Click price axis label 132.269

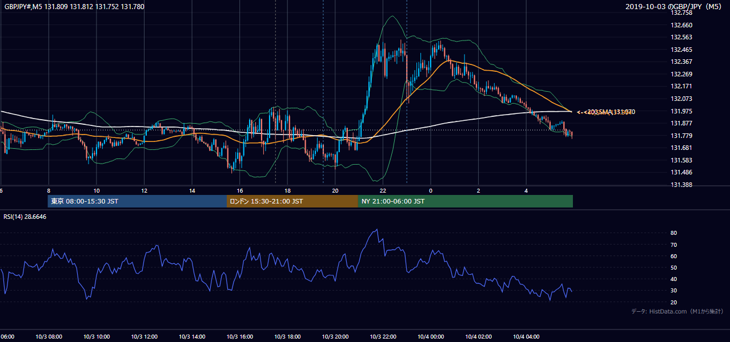[681, 74]
